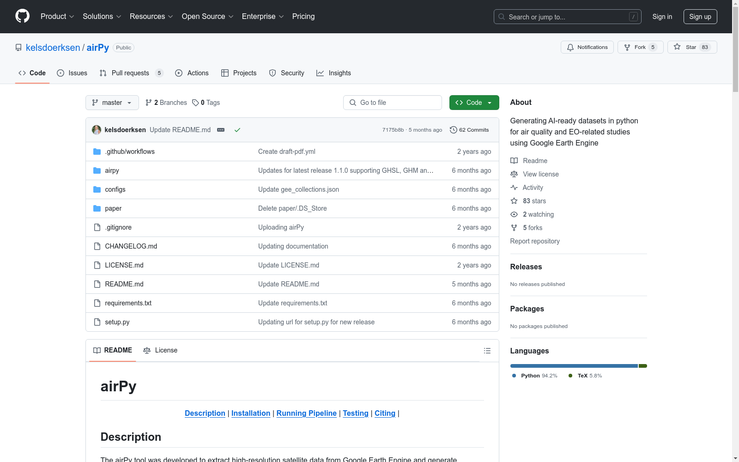Open the 62 Commits history link
The height and width of the screenshot is (462, 739).
click(469, 130)
